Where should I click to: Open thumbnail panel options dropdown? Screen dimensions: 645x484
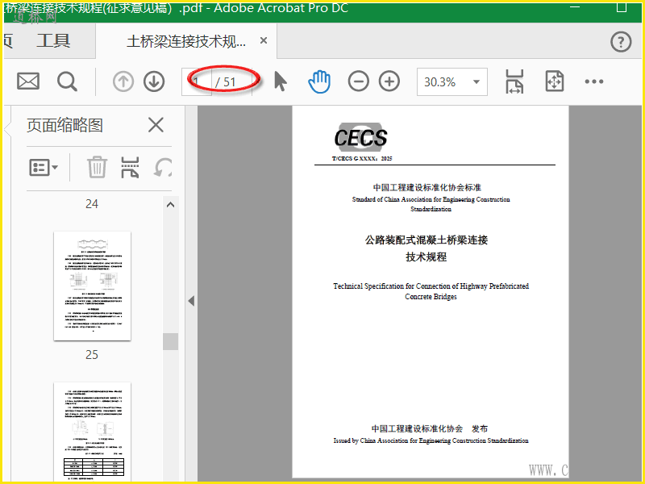[x=44, y=168]
